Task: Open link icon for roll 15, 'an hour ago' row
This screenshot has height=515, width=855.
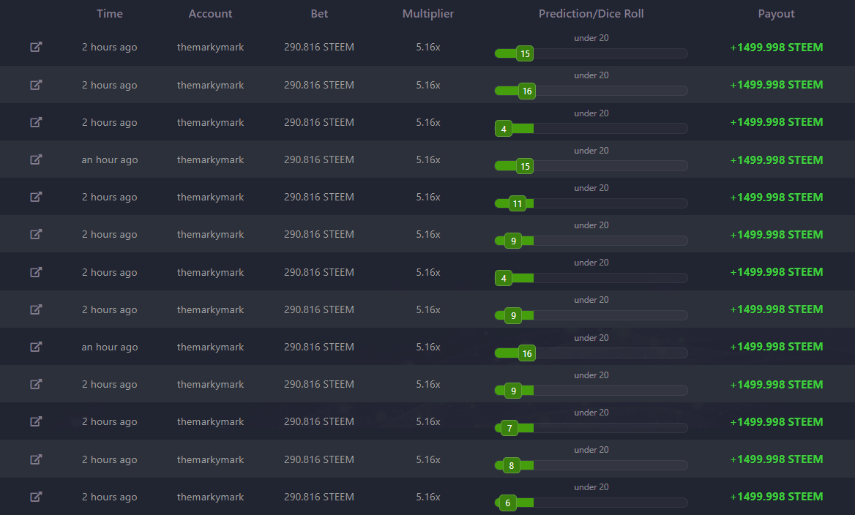Action: point(36,159)
